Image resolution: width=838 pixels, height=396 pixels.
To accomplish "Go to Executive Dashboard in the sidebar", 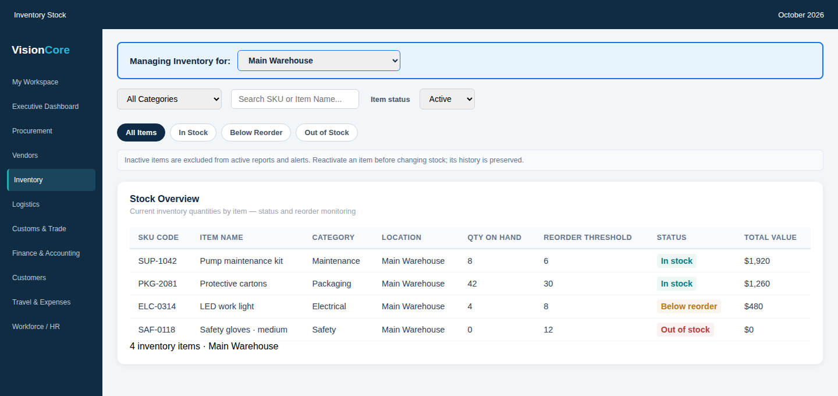I will point(51,107).
